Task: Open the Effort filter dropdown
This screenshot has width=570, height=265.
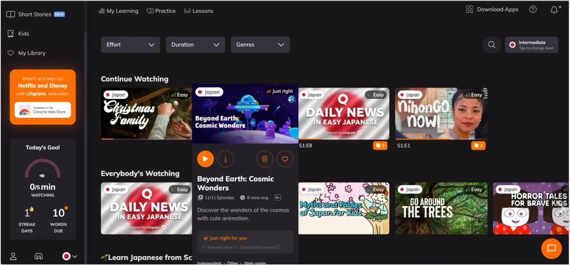Action: click(x=130, y=44)
